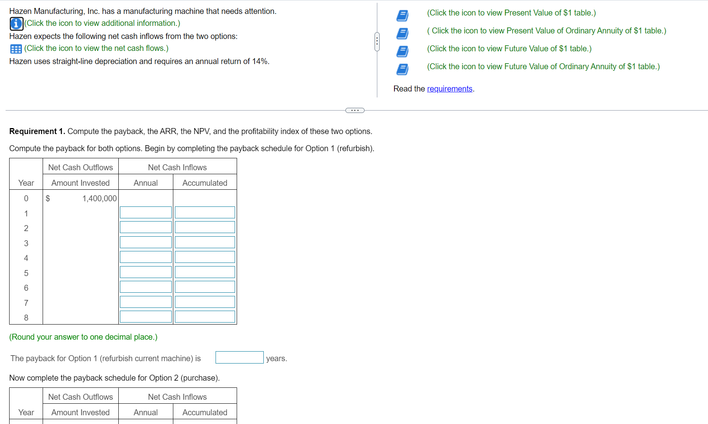Select the Year 6 Annual inflow field

click(146, 287)
